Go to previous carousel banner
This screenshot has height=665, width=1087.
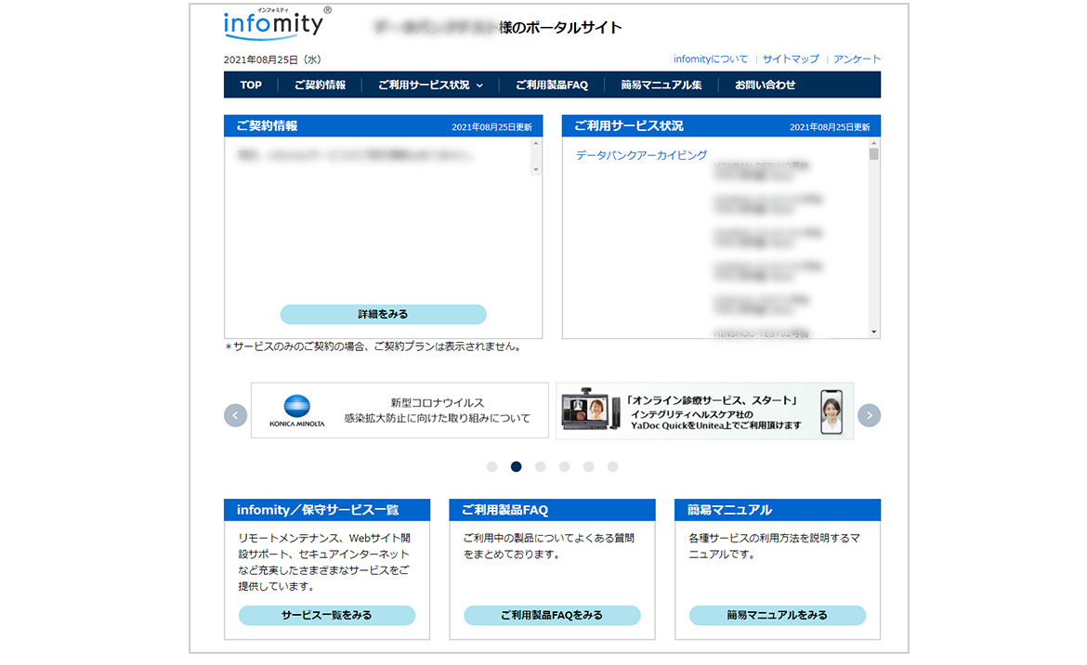coord(236,415)
